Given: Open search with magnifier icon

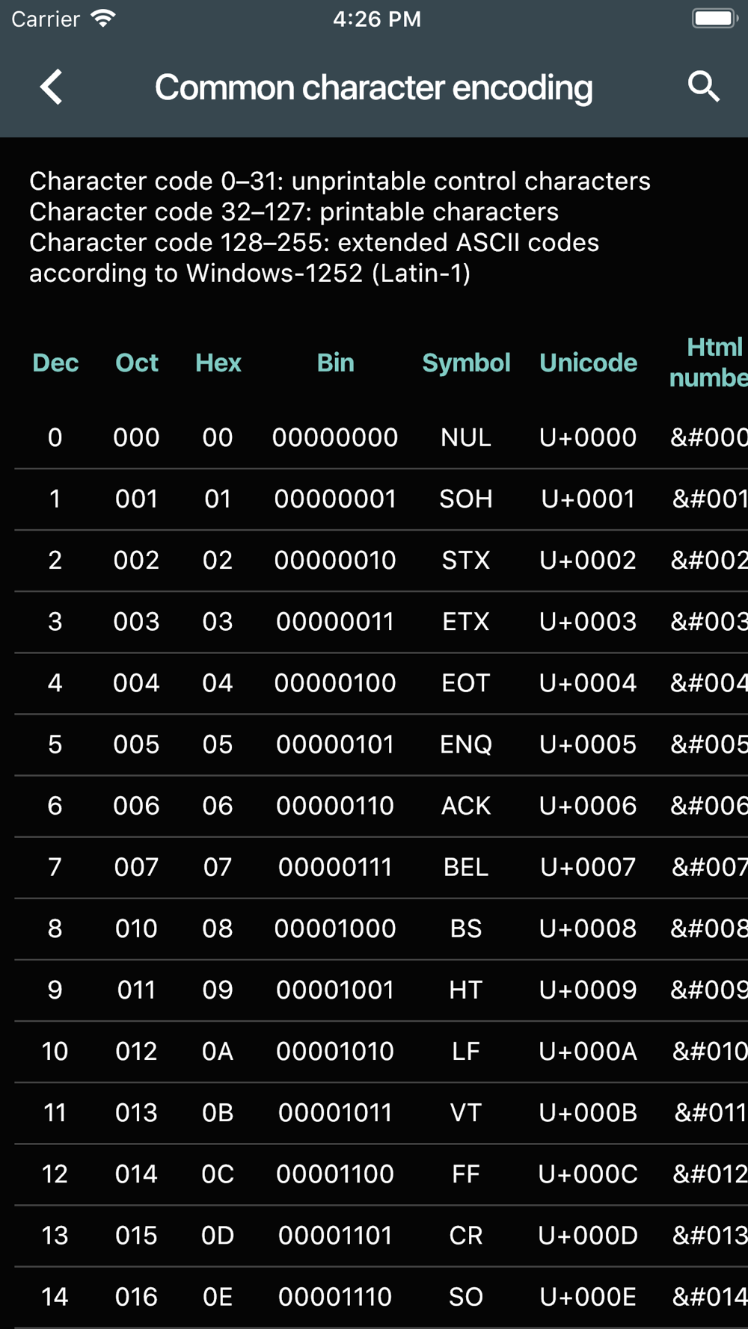Looking at the screenshot, I should (x=703, y=87).
